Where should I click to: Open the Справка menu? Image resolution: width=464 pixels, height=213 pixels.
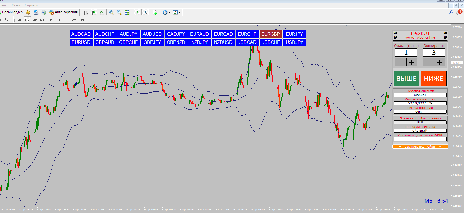pyautogui.click(x=31, y=5)
